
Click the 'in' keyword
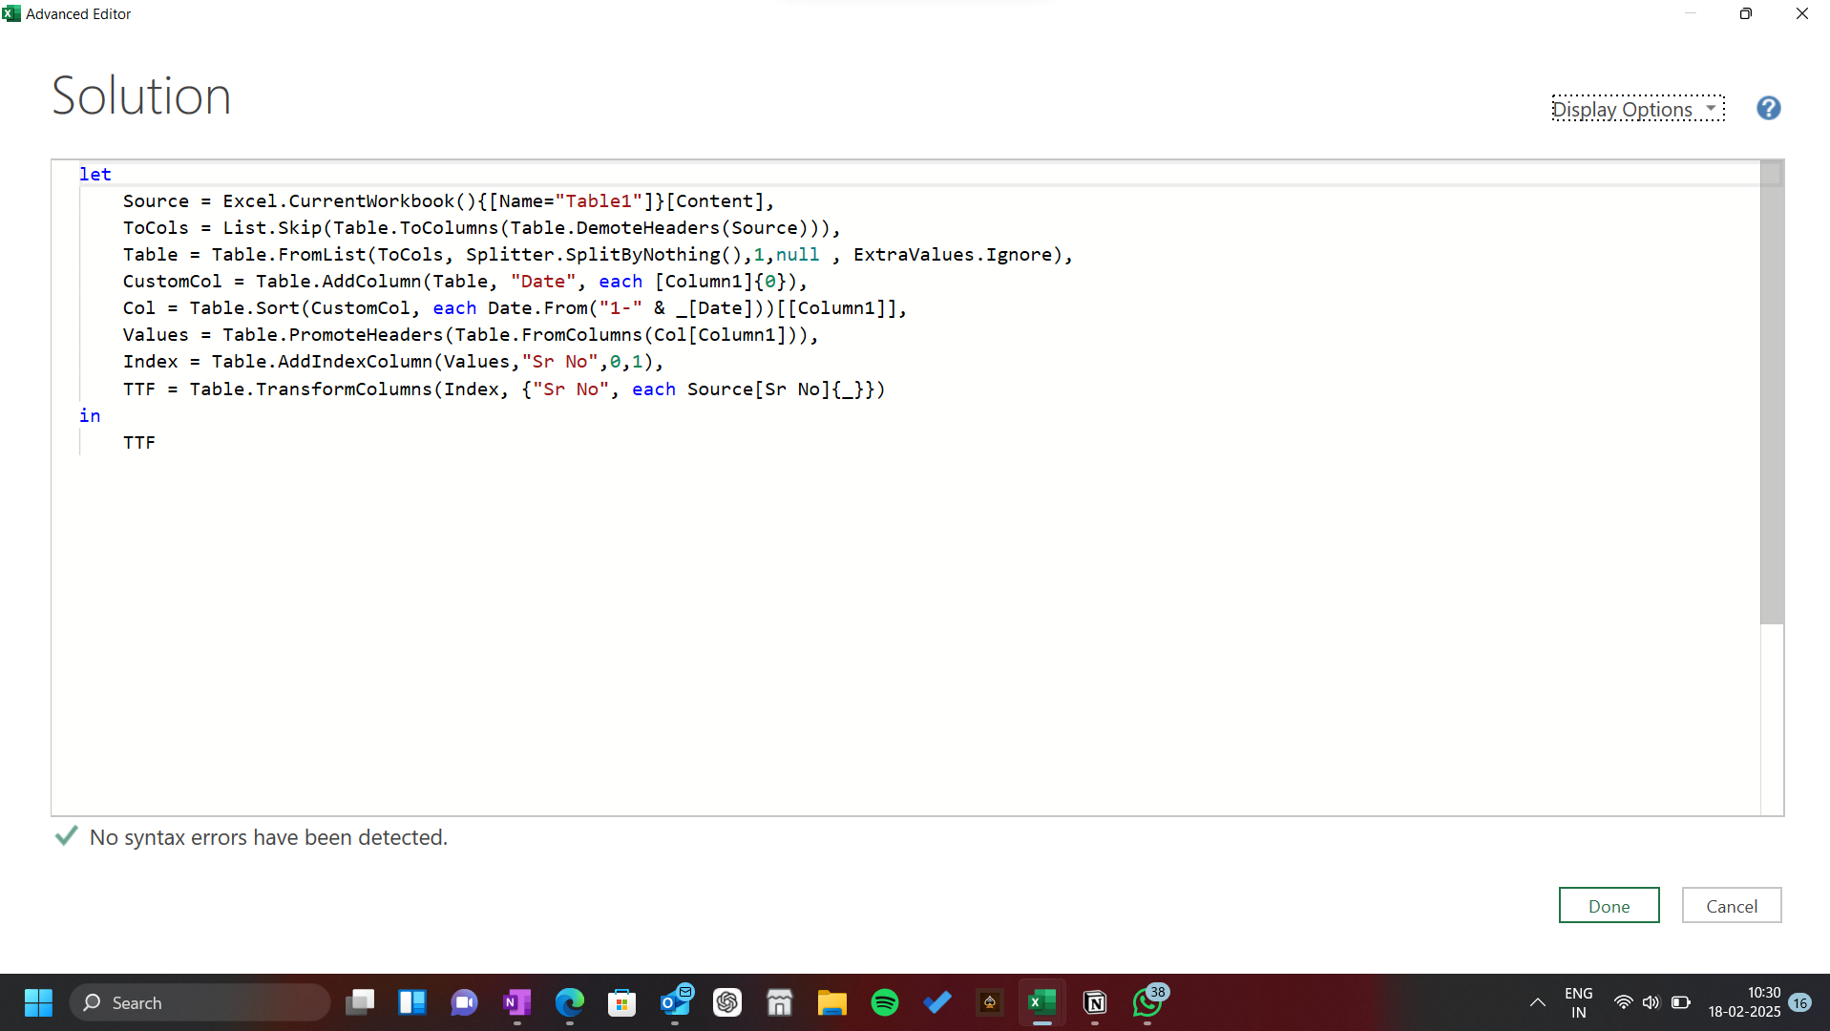click(x=90, y=415)
